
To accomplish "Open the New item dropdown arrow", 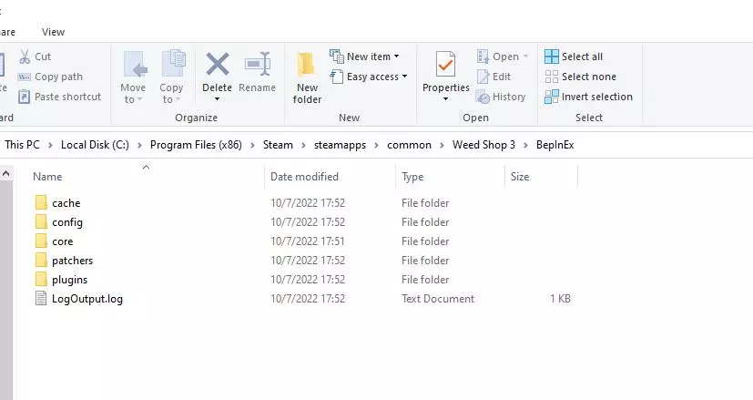I will pos(397,56).
